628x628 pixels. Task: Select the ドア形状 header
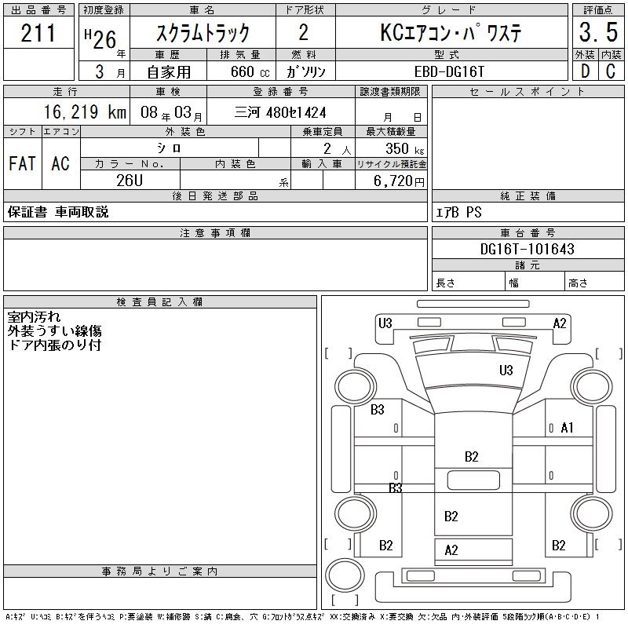click(305, 10)
